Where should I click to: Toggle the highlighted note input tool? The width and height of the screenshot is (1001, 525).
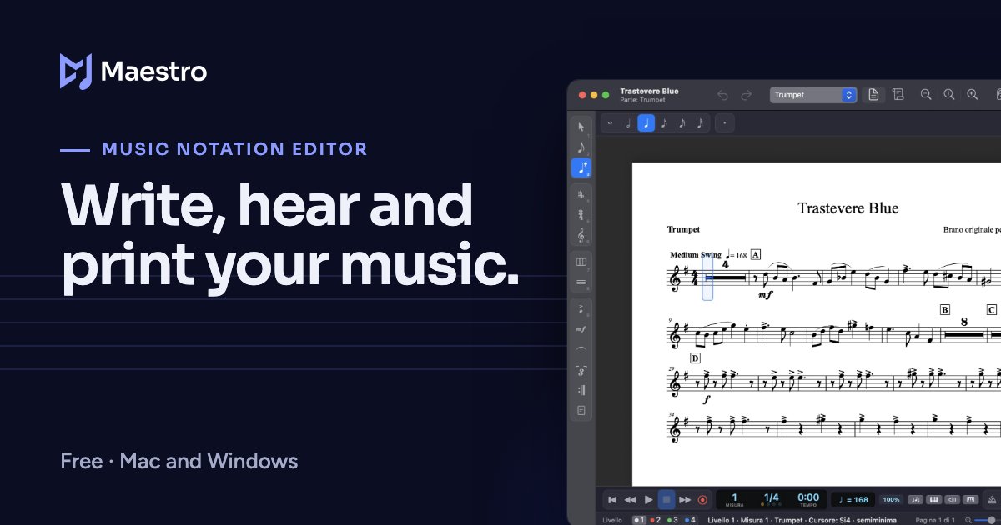pos(581,167)
